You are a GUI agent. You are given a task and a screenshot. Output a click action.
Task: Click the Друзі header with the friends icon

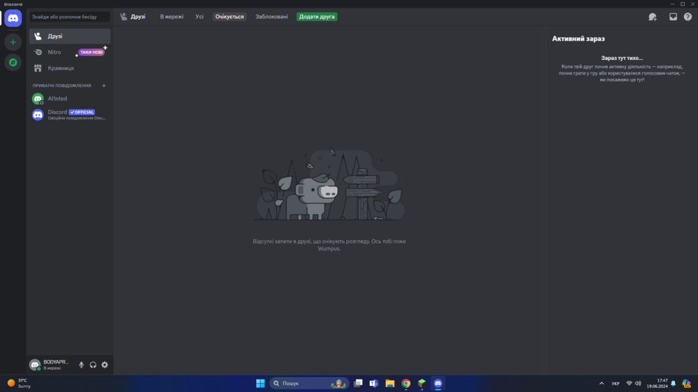133,17
